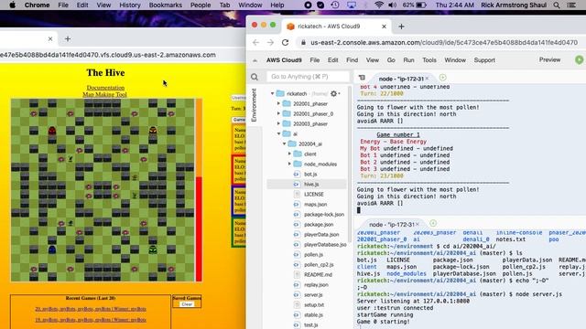Open recent game 19 link
This screenshot has height=329, width=586.
click(x=91, y=320)
